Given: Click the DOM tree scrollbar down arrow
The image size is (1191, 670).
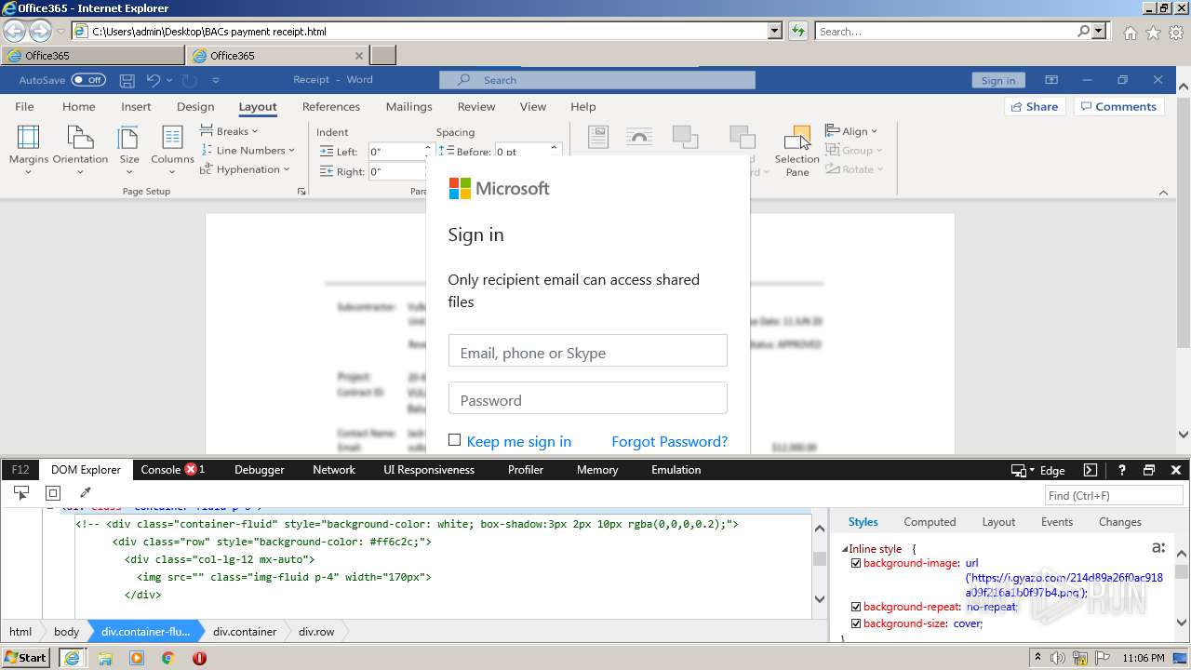Looking at the screenshot, I should 819,599.
